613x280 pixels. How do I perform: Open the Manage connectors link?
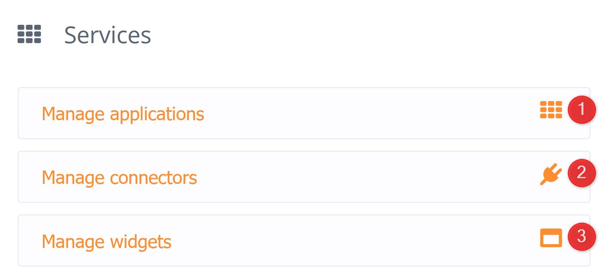pos(119,178)
